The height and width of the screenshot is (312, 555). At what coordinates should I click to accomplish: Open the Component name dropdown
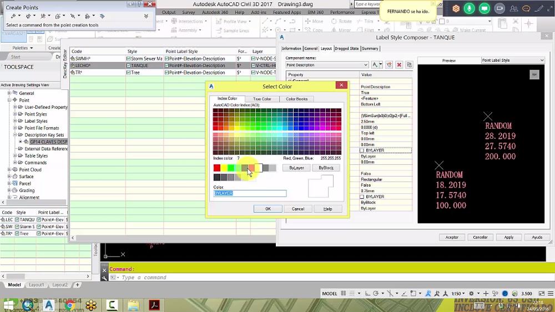327,65
